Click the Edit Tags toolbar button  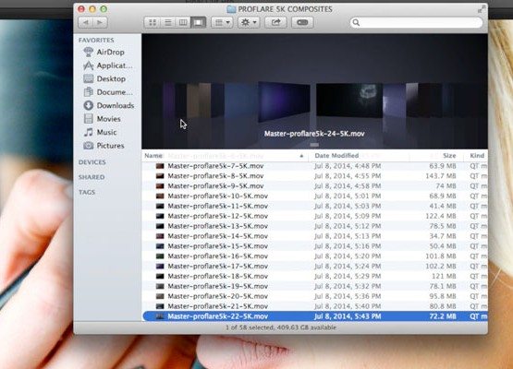(302, 22)
